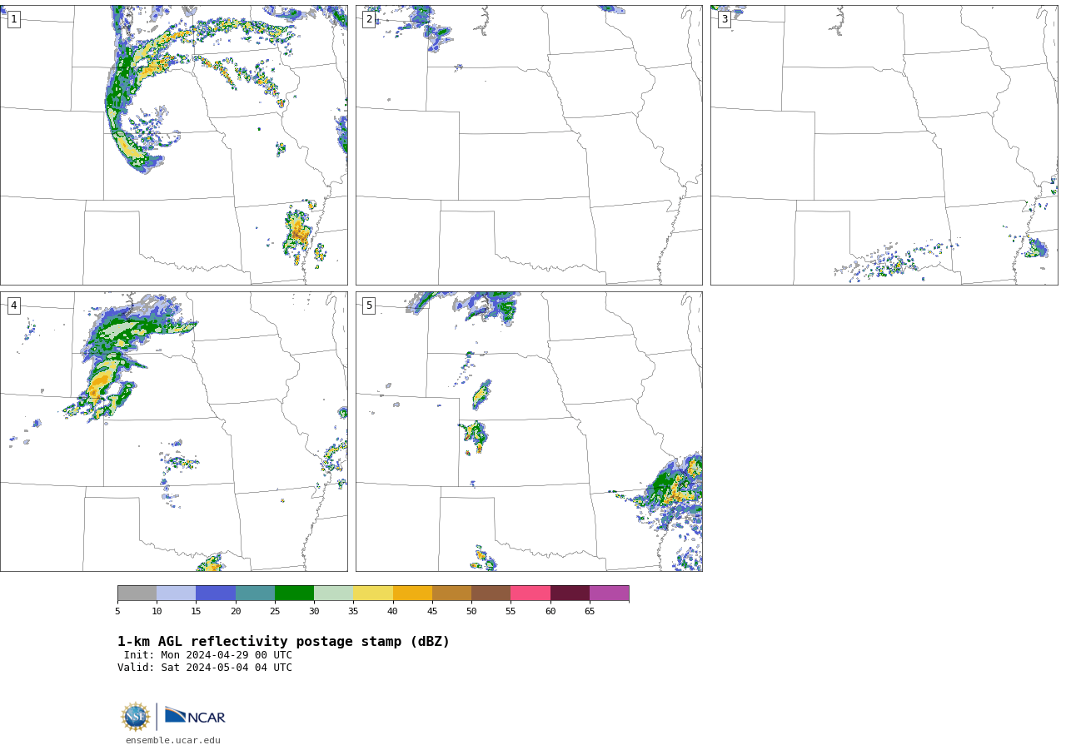Click the teal 20-25 dBZ swatch
1066x750 pixels.
(x=255, y=594)
